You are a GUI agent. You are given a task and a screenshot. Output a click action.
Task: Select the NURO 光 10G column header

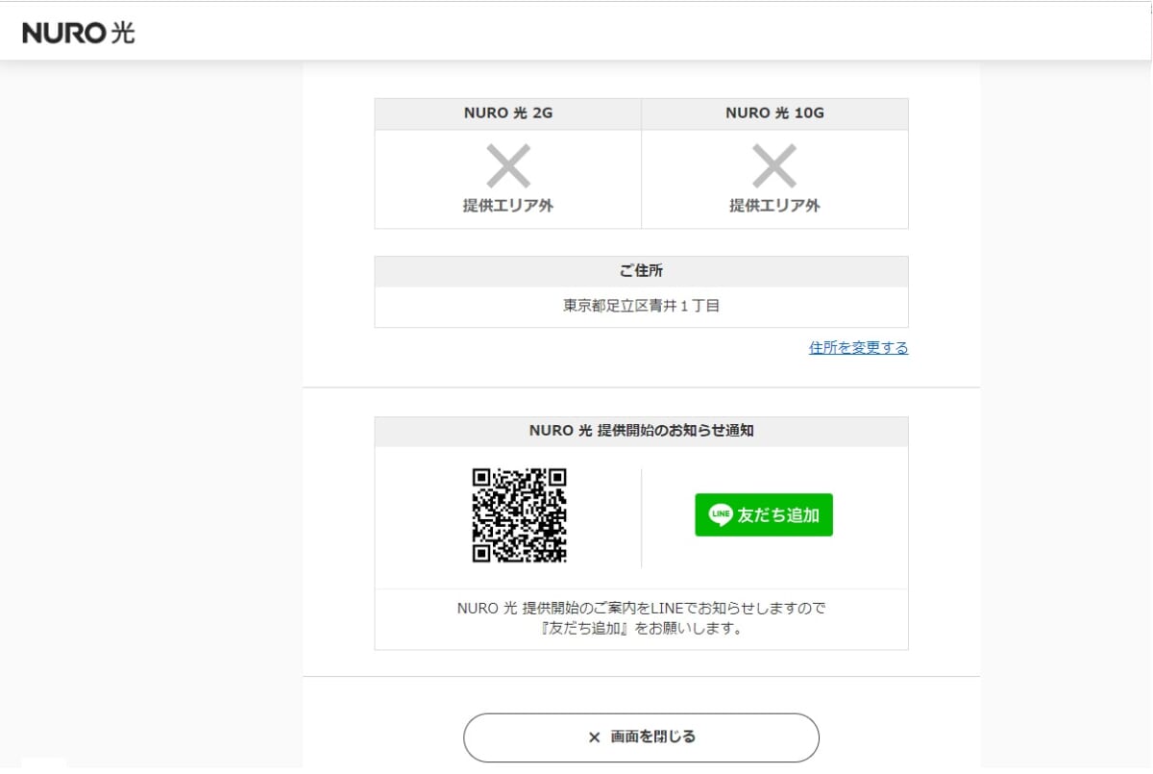coord(774,113)
